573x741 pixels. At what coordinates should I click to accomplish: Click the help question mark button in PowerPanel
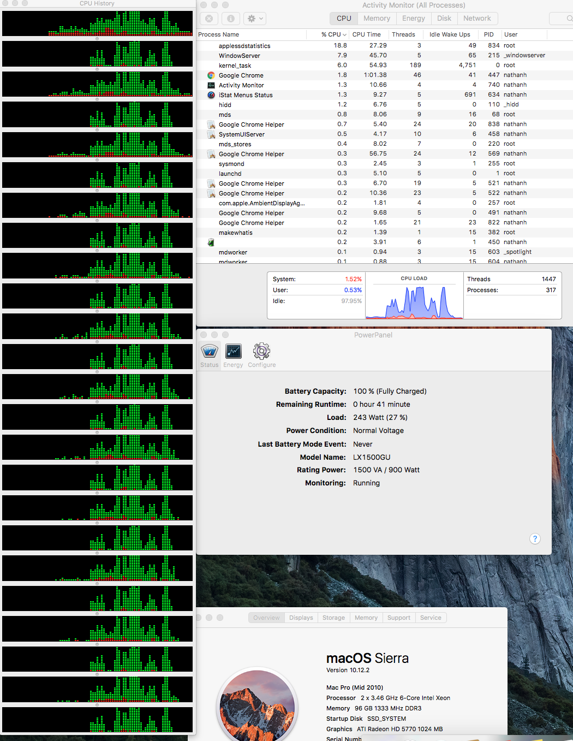[x=535, y=539]
